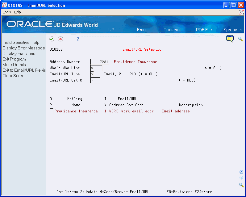Click the 'Work email addr' cell
Screen dimensions: 246x197
137,111
